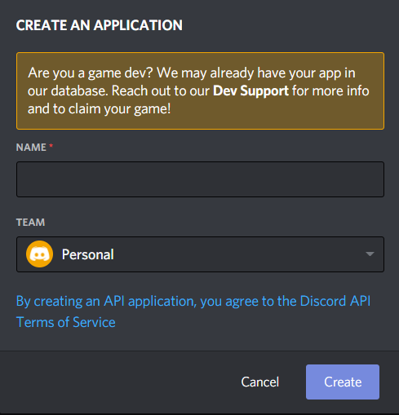Screen dimensions: 399x415
Task: Click the TEAM field label
Action: tap(30, 223)
